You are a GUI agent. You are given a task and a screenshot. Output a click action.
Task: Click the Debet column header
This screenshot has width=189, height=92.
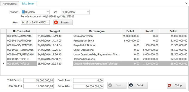(x=130, y=31)
